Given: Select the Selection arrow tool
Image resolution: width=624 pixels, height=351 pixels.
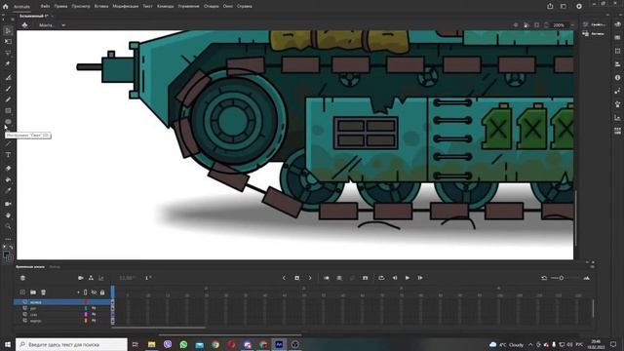Looking at the screenshot, I should (8, 31).
